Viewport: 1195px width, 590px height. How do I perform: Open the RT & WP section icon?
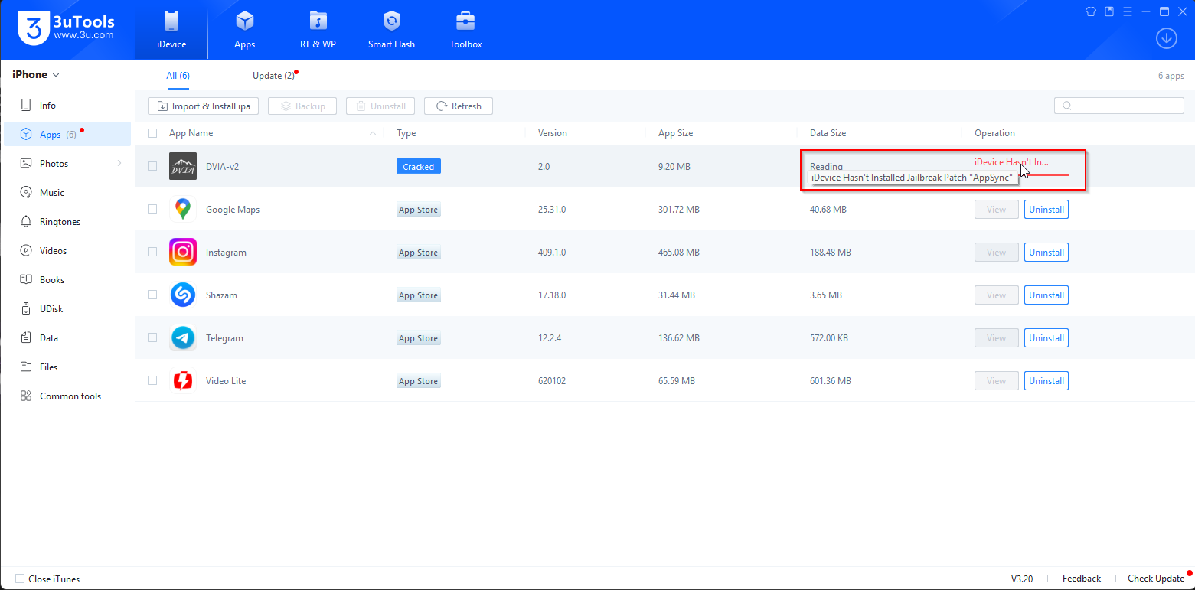[x=318, y=21]
